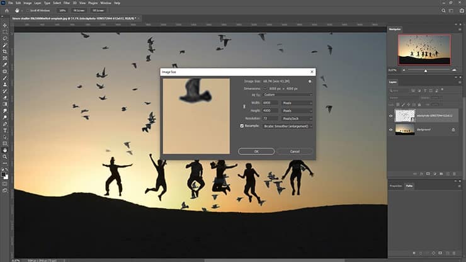Open the File menu
This screenshot has width=466, height=262.
coord(11,3)
